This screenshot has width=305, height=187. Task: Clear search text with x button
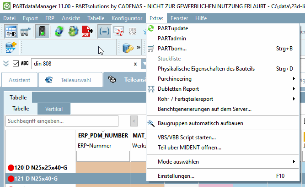(135, 64)
